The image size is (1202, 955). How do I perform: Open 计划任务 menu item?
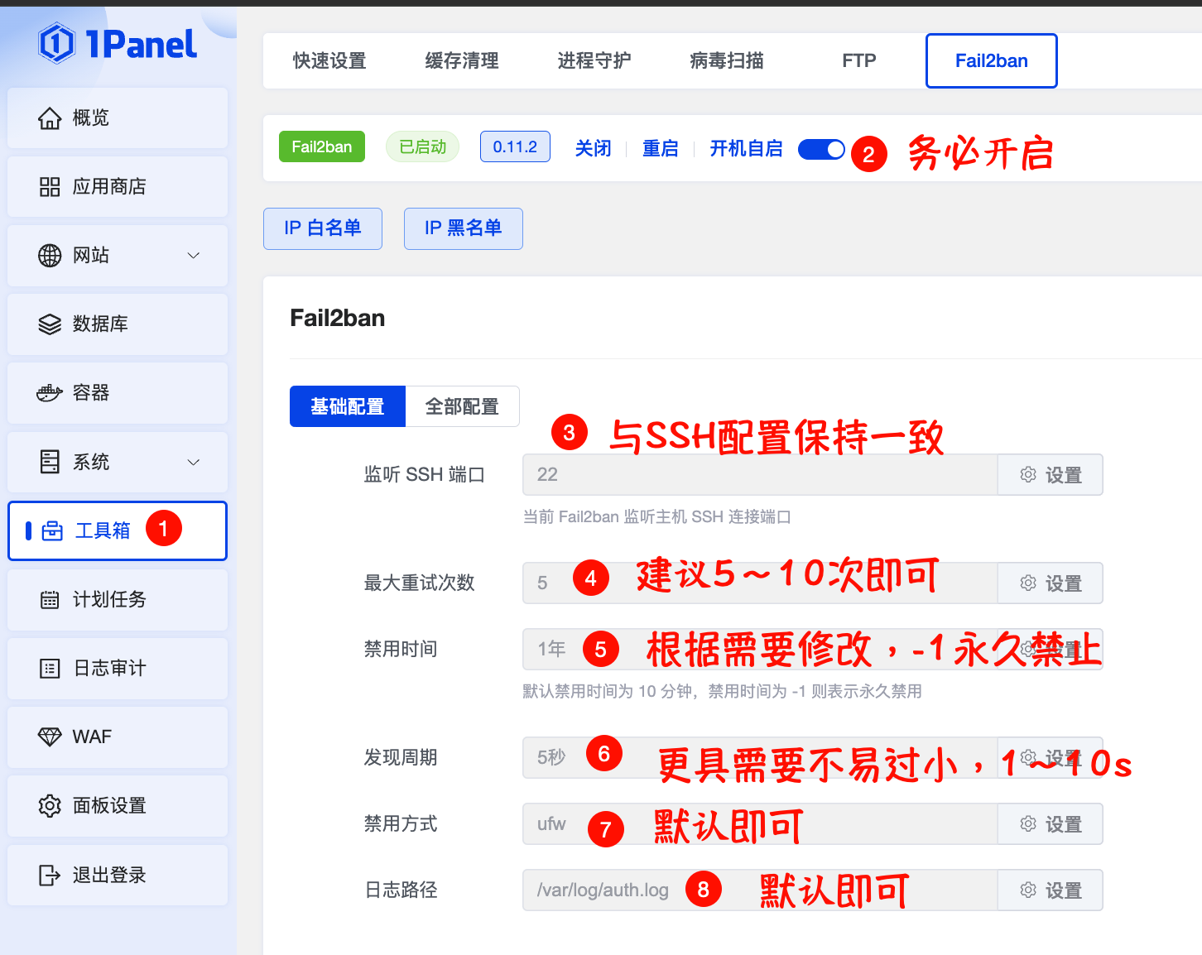118,600
